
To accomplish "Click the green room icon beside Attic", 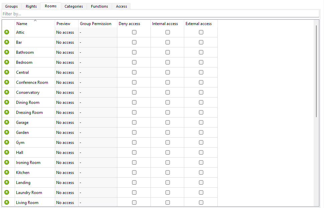I will click(7, 32).
